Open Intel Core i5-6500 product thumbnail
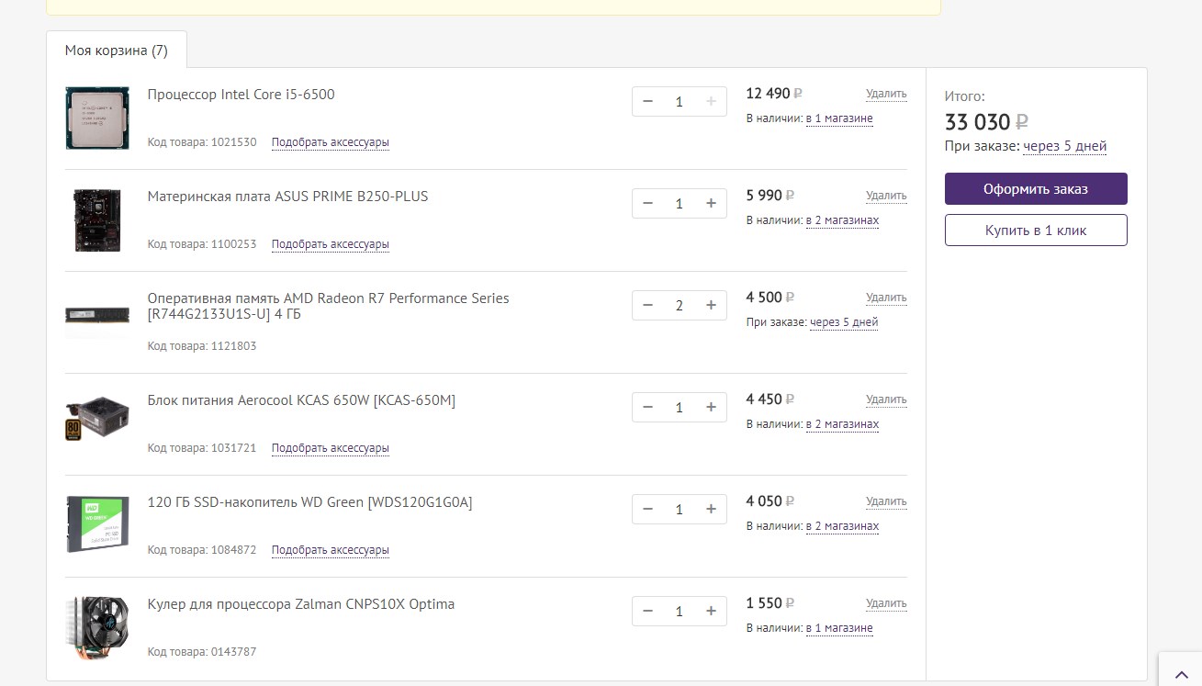Screen dimensions: 1202x686 pos(97,118)
